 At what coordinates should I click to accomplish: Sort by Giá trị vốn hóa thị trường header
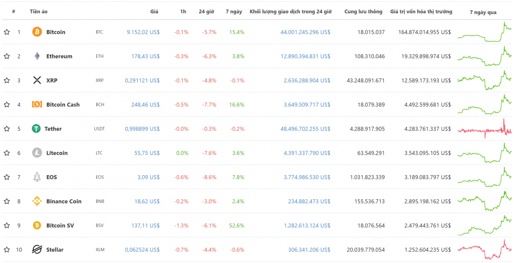click(x=421, y=11)
